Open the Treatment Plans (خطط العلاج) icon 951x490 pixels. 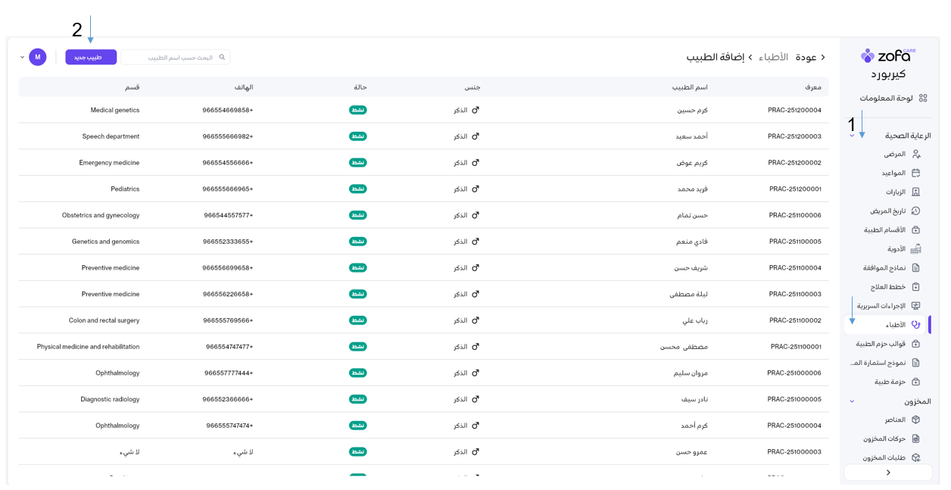tap(915, 287)
